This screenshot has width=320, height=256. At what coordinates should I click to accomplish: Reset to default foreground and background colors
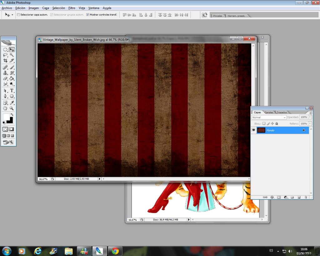point(4,123)
